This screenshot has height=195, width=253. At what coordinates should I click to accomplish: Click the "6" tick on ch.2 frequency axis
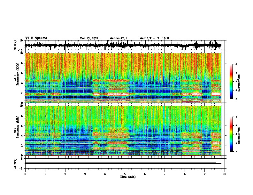coord(22,126)
